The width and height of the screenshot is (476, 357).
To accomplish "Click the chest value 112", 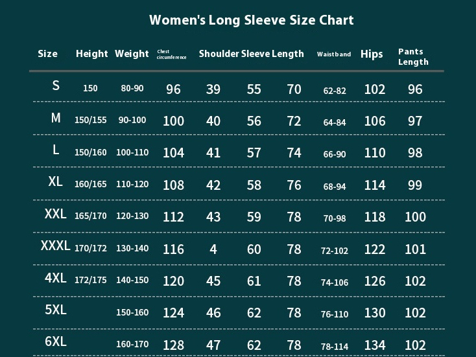I will 173,217.
